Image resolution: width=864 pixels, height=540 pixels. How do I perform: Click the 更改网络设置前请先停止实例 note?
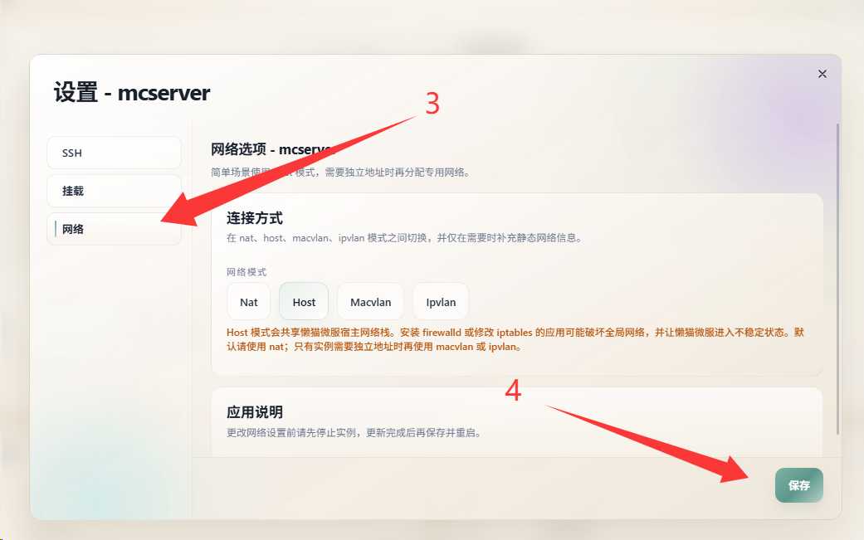point(355,433)
